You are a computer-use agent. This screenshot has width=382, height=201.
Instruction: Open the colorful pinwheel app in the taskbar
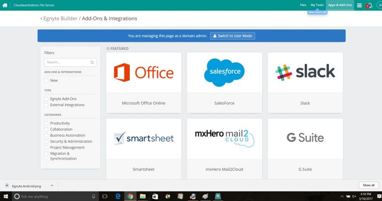point(168,197)
